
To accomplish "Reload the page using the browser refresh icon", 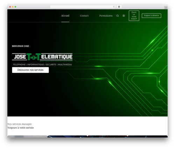I will click(x=114, y=7).
